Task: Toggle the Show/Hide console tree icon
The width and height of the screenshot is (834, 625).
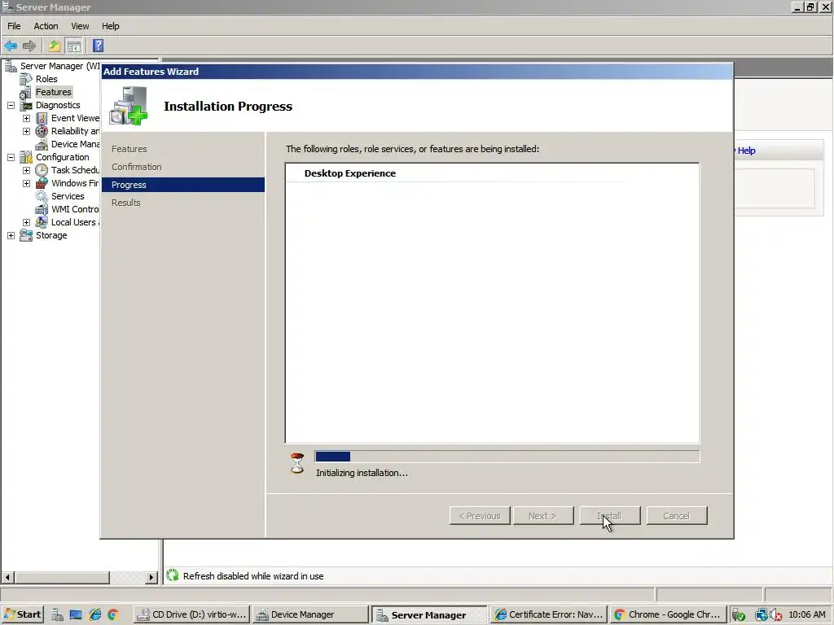Action: point(73,46)
